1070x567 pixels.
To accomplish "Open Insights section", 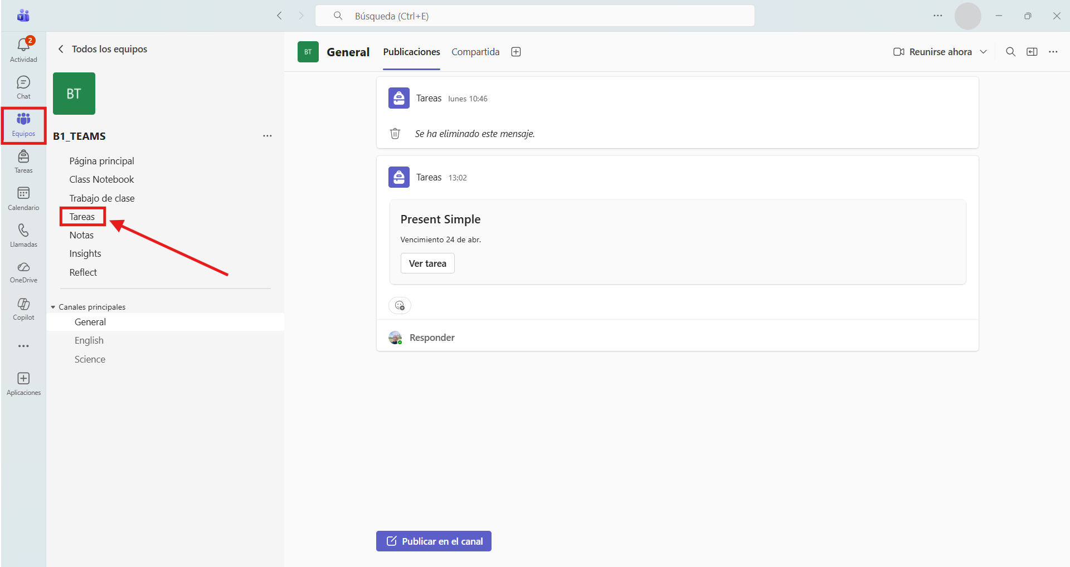I will pos(85,253).
